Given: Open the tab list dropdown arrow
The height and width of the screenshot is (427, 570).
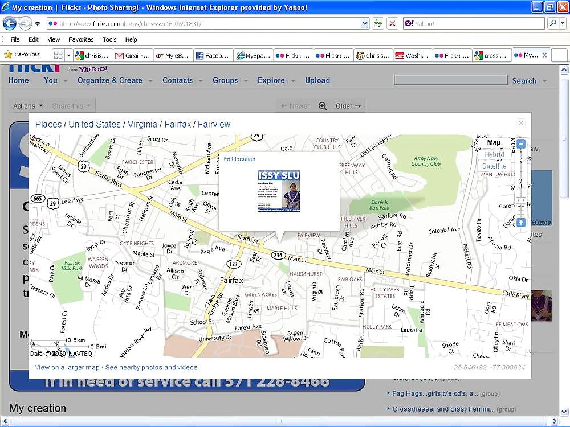Looking at the screenshot, I should 68,55.
